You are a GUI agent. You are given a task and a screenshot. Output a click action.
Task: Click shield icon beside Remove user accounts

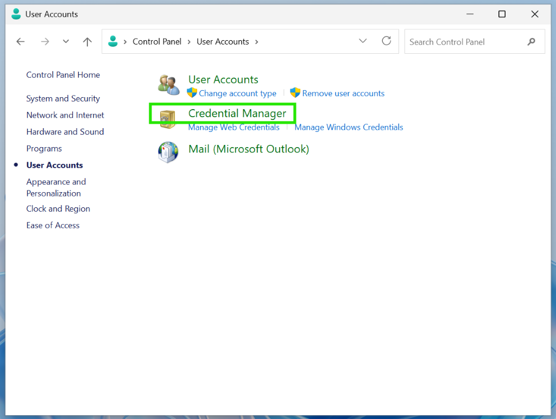[x=295, y=93]
